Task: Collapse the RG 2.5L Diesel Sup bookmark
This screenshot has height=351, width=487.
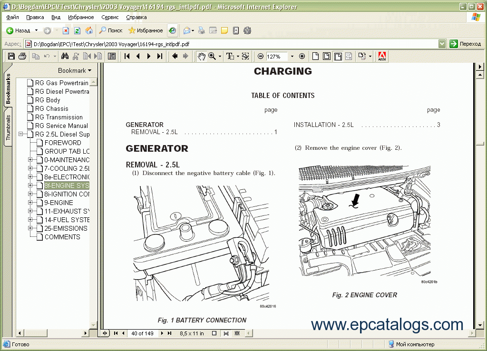Action: pyautogui.click(x=21, y=134)
